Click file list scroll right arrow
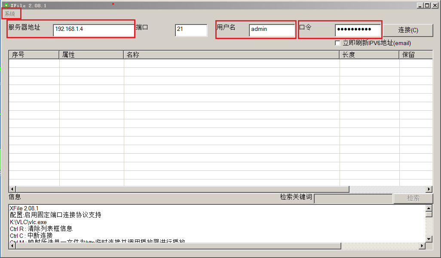Screen dimensions: 441x258 (x=429, y=189)
